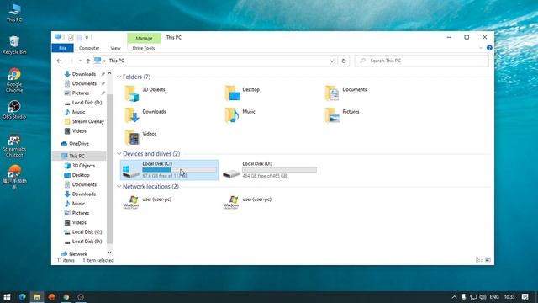This screenshot has height=303, width=538.
Task: Select Local Disk (D:) drive in Devices
Action: point(269,170)
